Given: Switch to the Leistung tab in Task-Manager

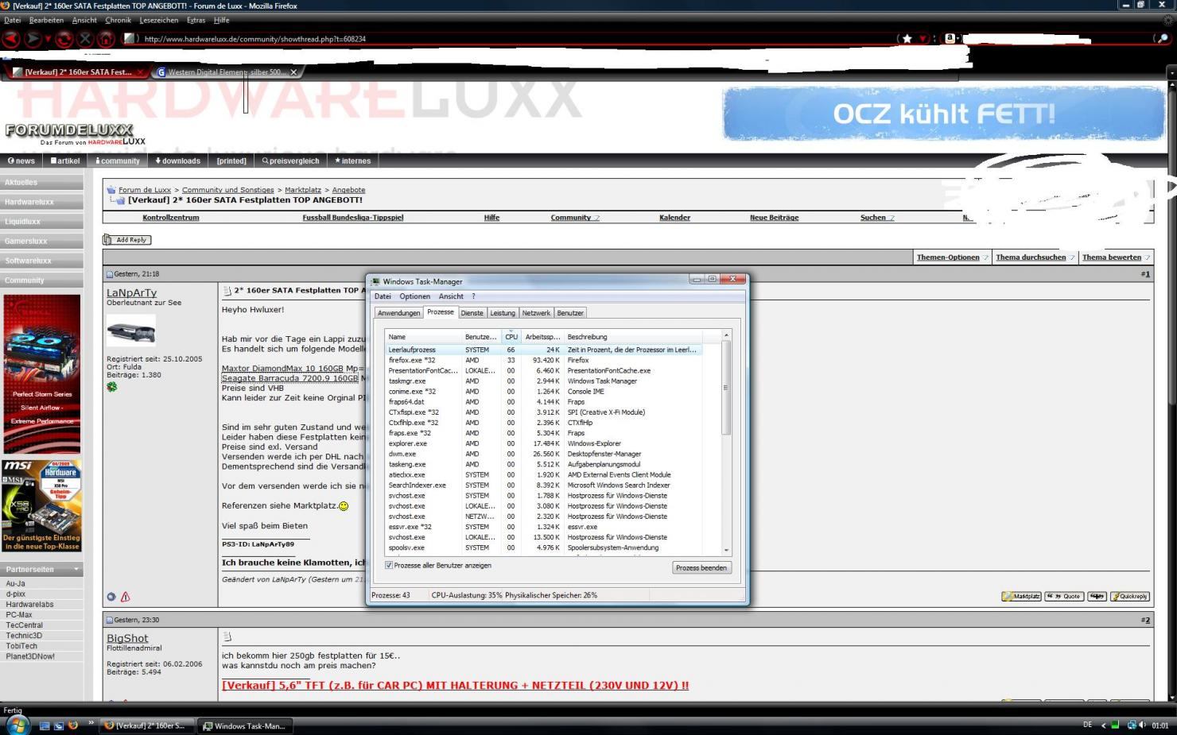Looking at the screenshot, I should [x=503, y=313].
